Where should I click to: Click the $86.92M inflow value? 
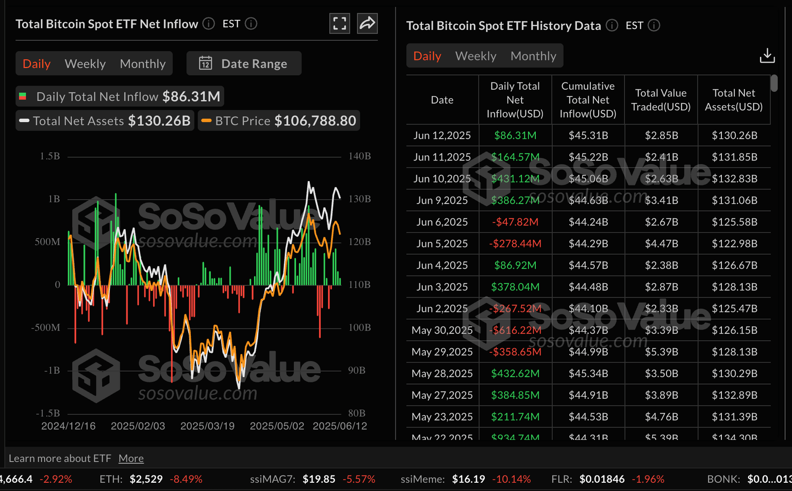click(x=515, y=265)
